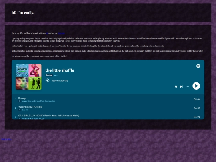Image resolution: width=216 pixels, height=162 pixels.
Task: Click the 04:35 duration of Yucky Blucky Fruitcake
Action: click(197, 108)
